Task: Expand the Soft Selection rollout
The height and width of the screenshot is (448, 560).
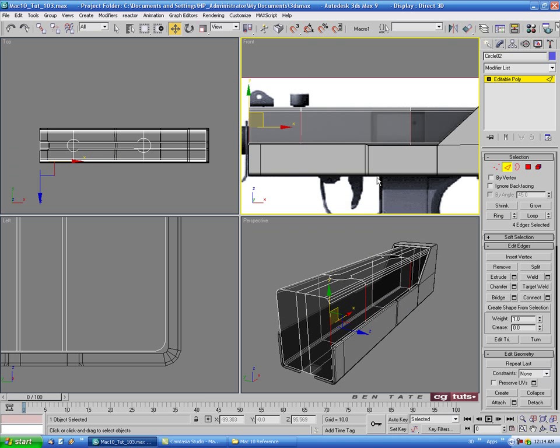Action: point(519,237)
